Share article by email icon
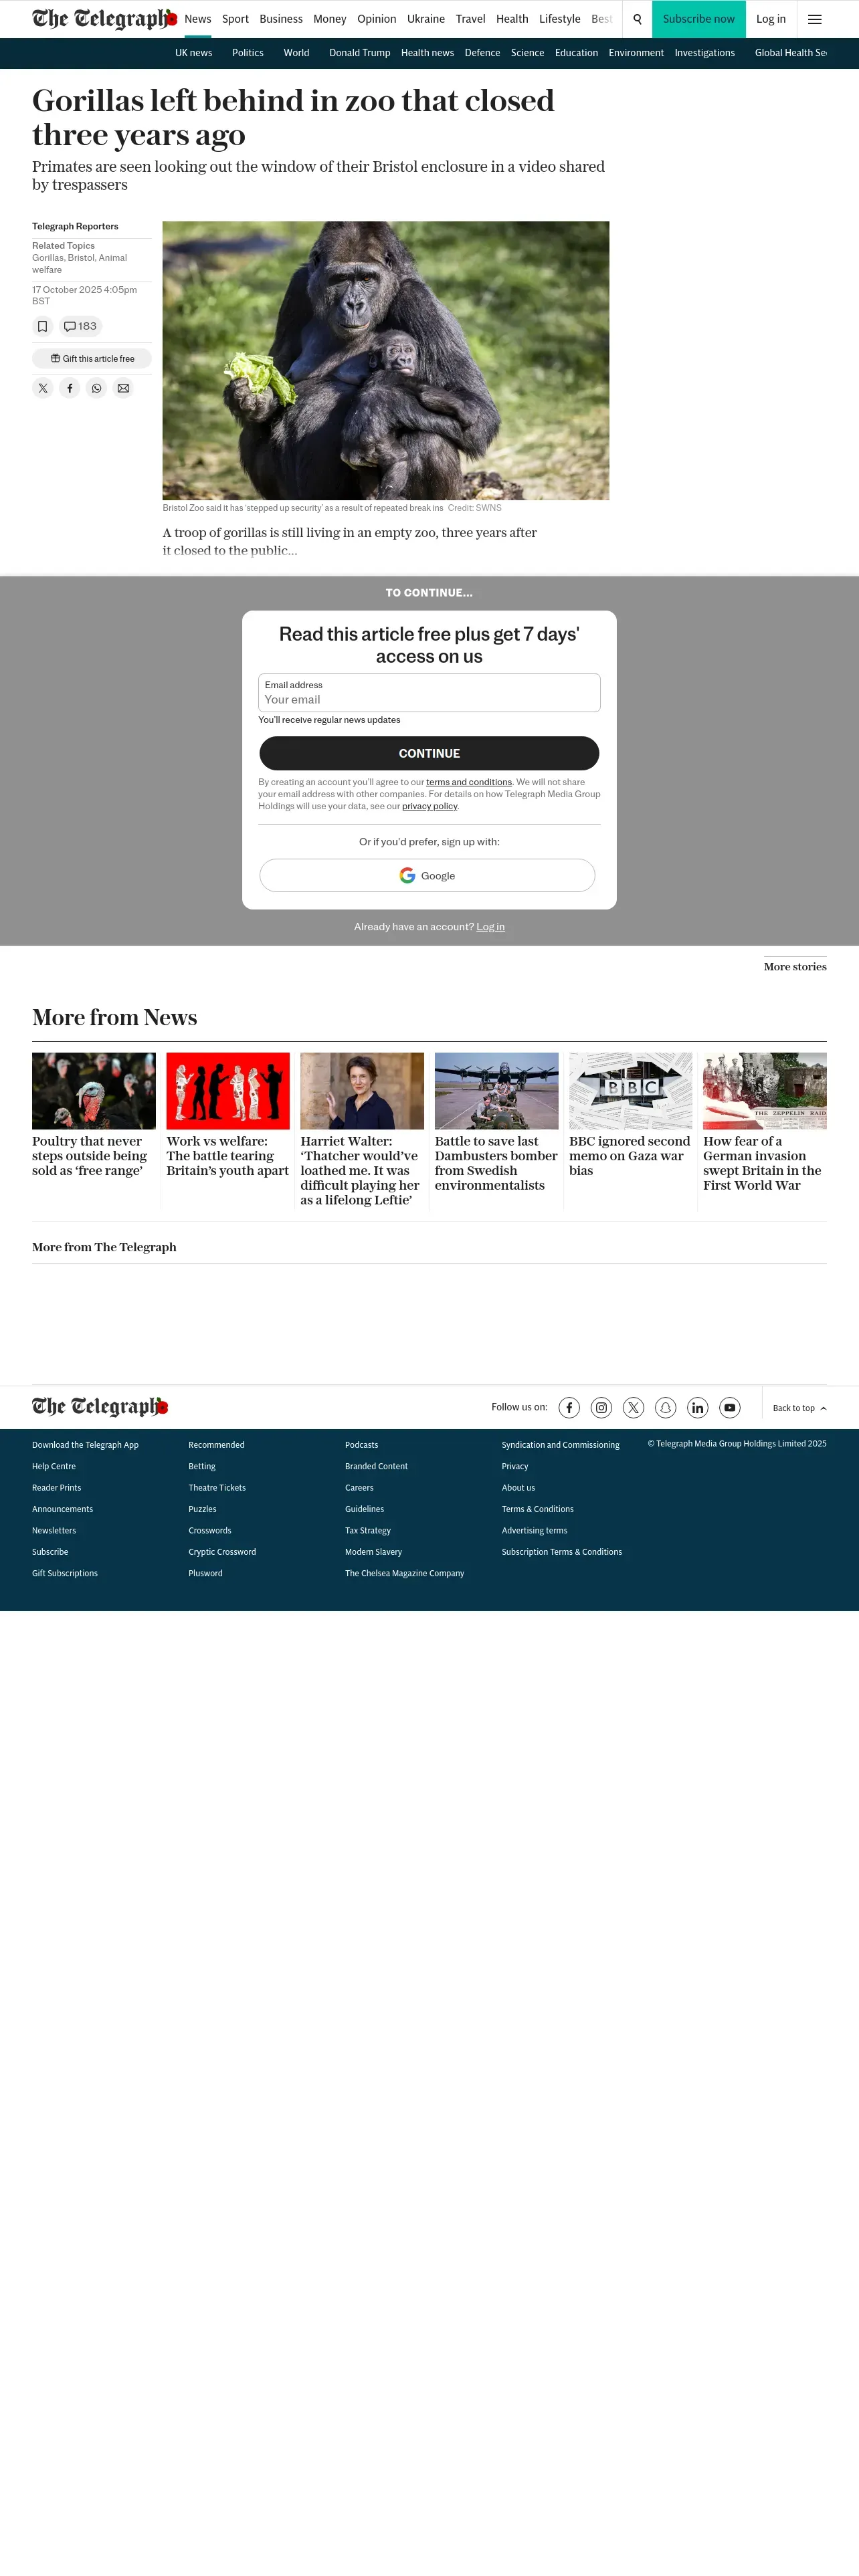The height and width of the screenshot is (2576, 859). tap(123, 388)
